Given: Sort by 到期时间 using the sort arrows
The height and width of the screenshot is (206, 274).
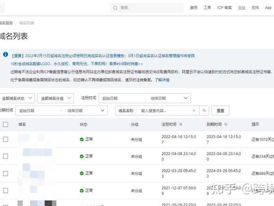Looking at the screenshot, I should tap(226, 124).
